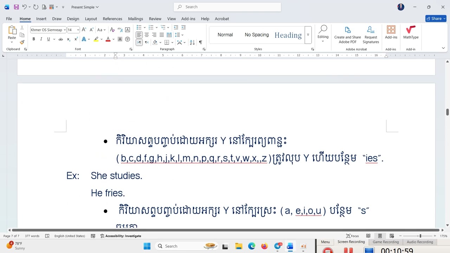Screen dimensions: 450x253
Task: Redo the last action in quick access toolbar
Action: click(36, 7)
